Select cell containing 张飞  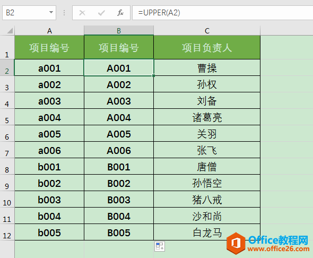(207, 150)
